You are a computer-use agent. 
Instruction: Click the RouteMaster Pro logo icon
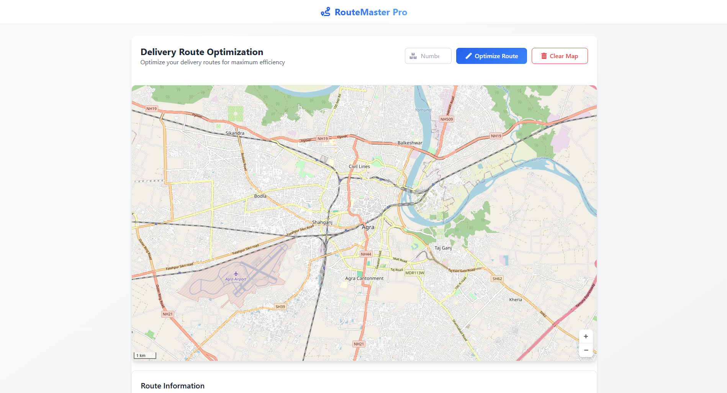325,12
